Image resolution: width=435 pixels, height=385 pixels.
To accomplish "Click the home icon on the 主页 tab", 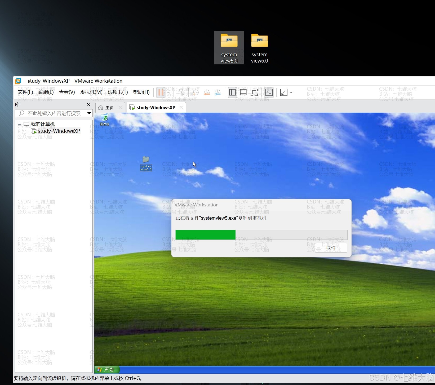I will click(101, 108).
